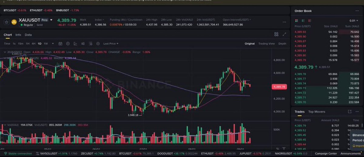Set the chart interval to 1s

click(x=14, y=44)
